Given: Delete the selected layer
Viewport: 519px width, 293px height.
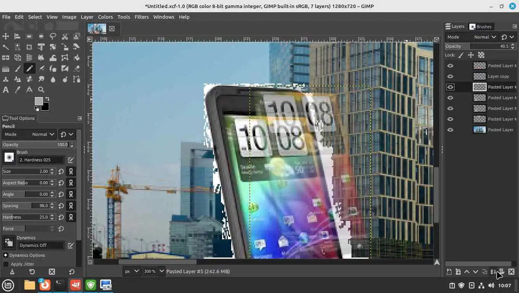Looking at the screenshot, I should [x=511, y=272].
